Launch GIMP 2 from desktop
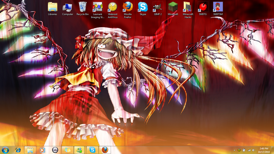The width and height of the screenshot is (274, 154). click(158, 9)
